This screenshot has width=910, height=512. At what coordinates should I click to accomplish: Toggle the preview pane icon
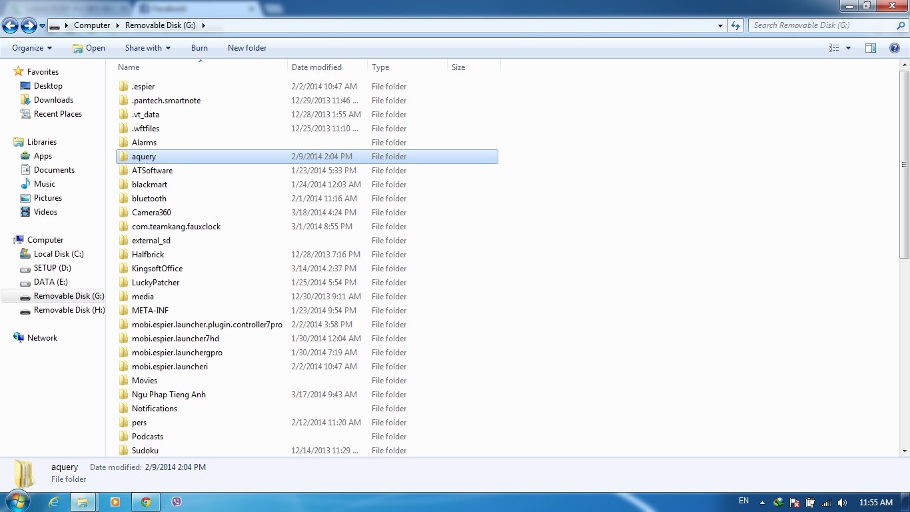(870, 48)
